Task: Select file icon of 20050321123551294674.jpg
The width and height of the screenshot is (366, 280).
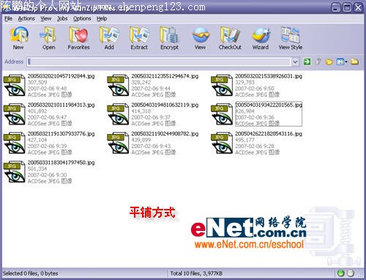Action: click(118, 85)
